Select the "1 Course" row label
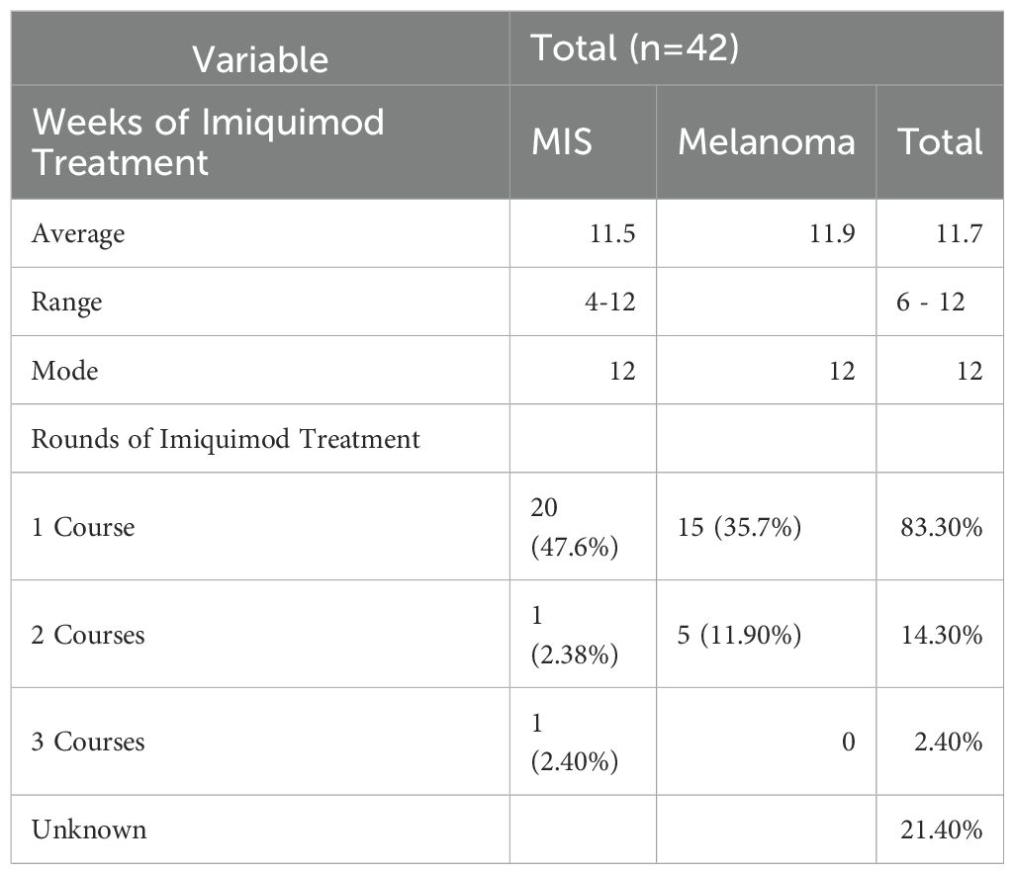 (x=82, y=526)
